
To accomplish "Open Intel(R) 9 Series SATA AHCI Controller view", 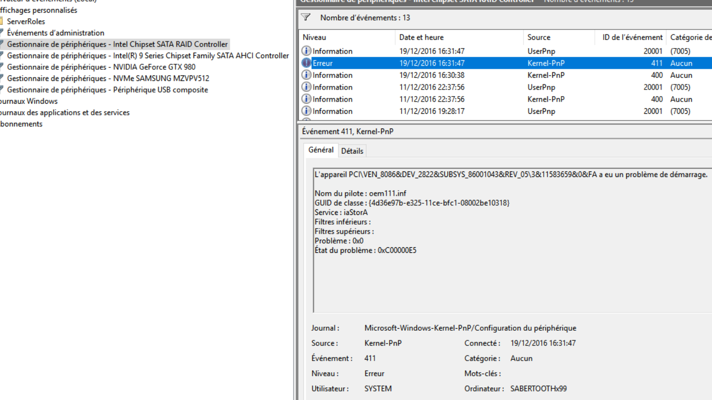I will (148, 56).
